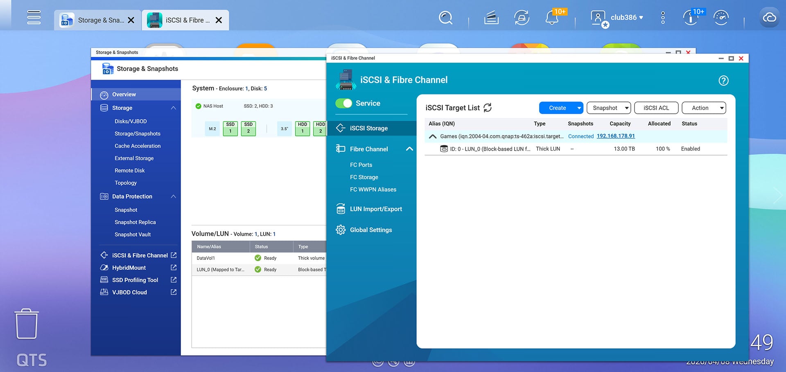The height and width of the screenshot is (372, 786).
Task: Collapse the Games target row
Action: click(x=433, y=136)
